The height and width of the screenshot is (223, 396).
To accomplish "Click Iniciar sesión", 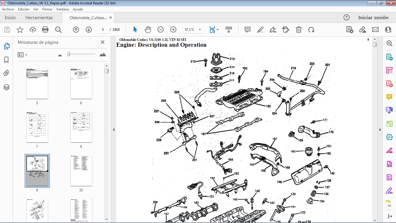I will (373, 17).
